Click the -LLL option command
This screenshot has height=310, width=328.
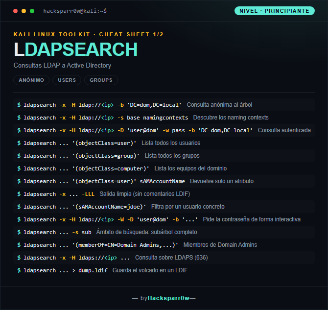pyautogui.click(x=56, y=194)
